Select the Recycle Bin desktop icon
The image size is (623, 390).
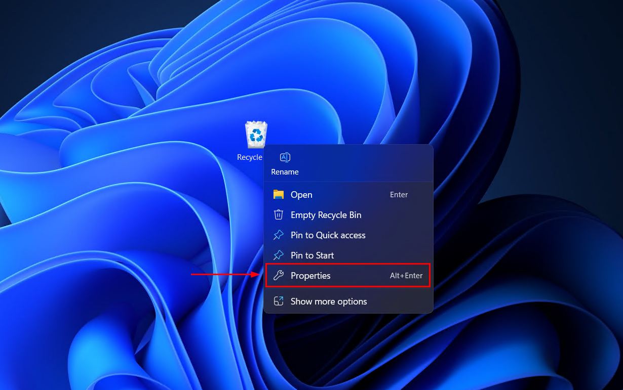tap(255, 133)
